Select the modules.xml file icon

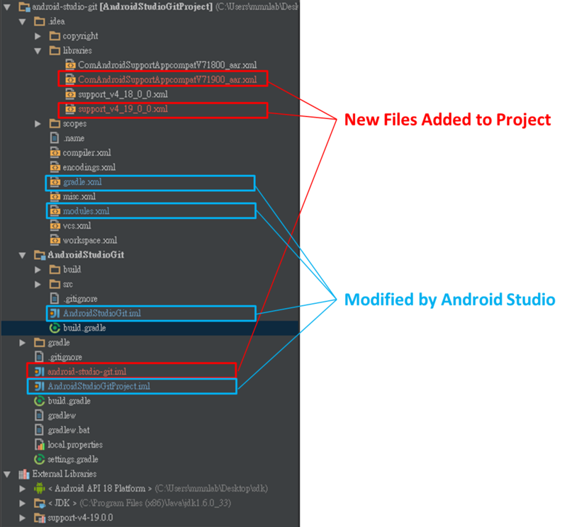tap(55, 211)
